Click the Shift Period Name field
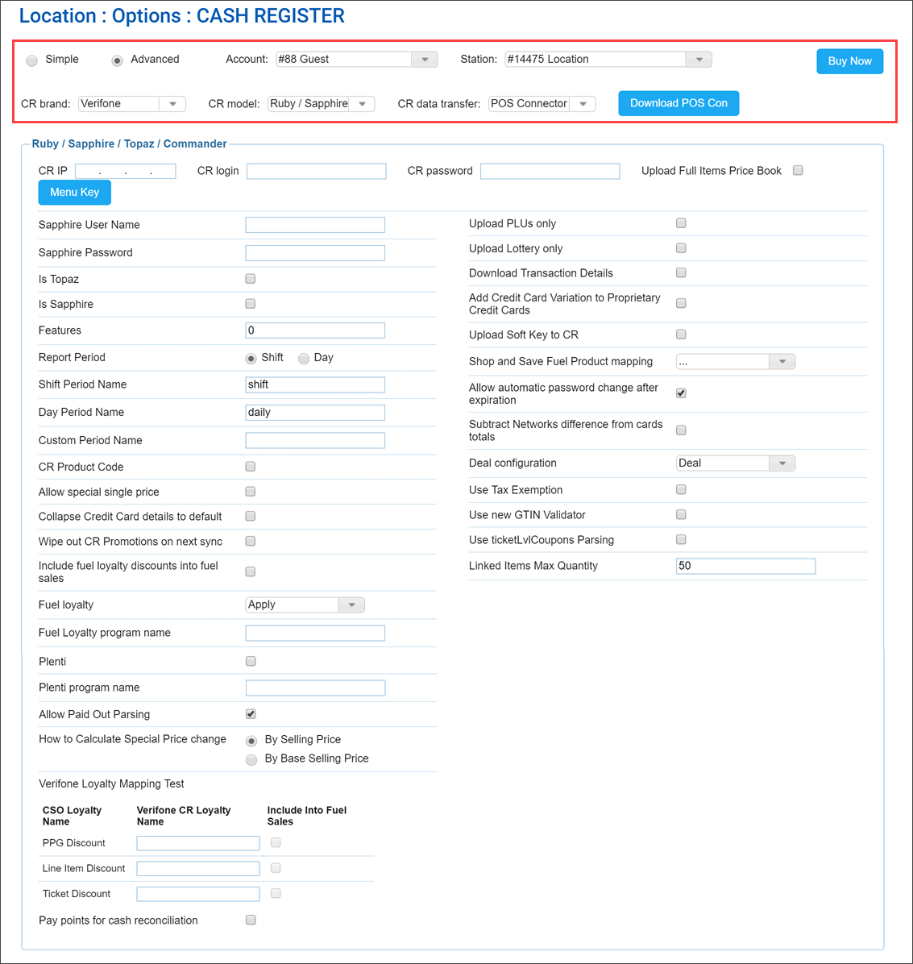 315,384
